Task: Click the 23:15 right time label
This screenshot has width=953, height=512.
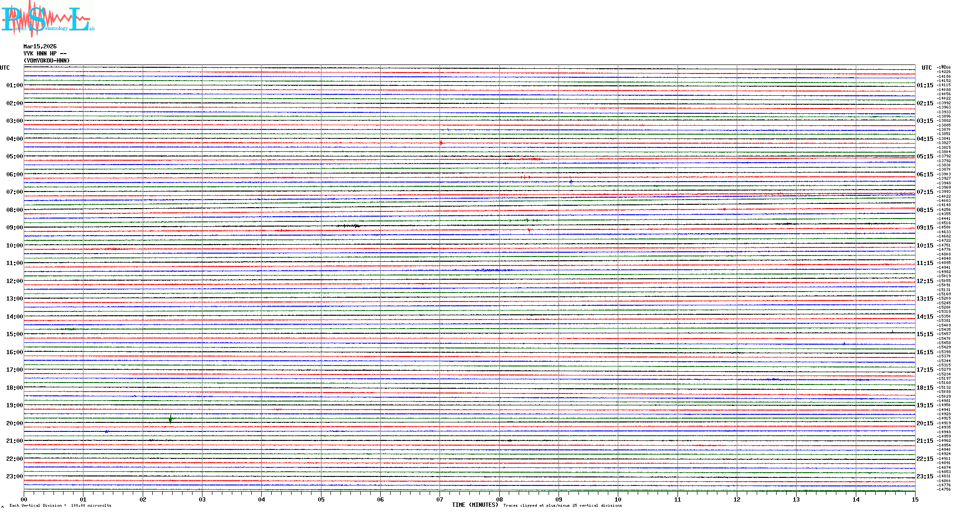Action: point(925,476)
